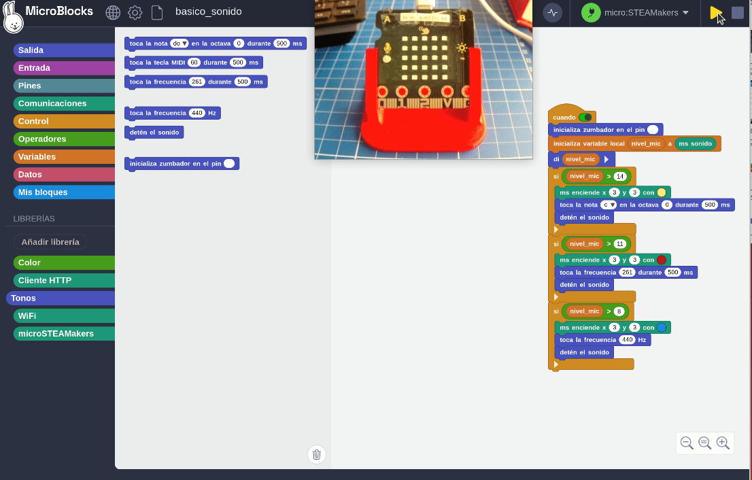The width and height of the screenshot is (752, 480).
Task: Expand the board dropdown beside micro:STEAMakers
Action: (685, 12)
